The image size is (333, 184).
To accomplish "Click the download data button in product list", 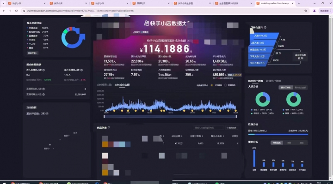I will [231, 128].
